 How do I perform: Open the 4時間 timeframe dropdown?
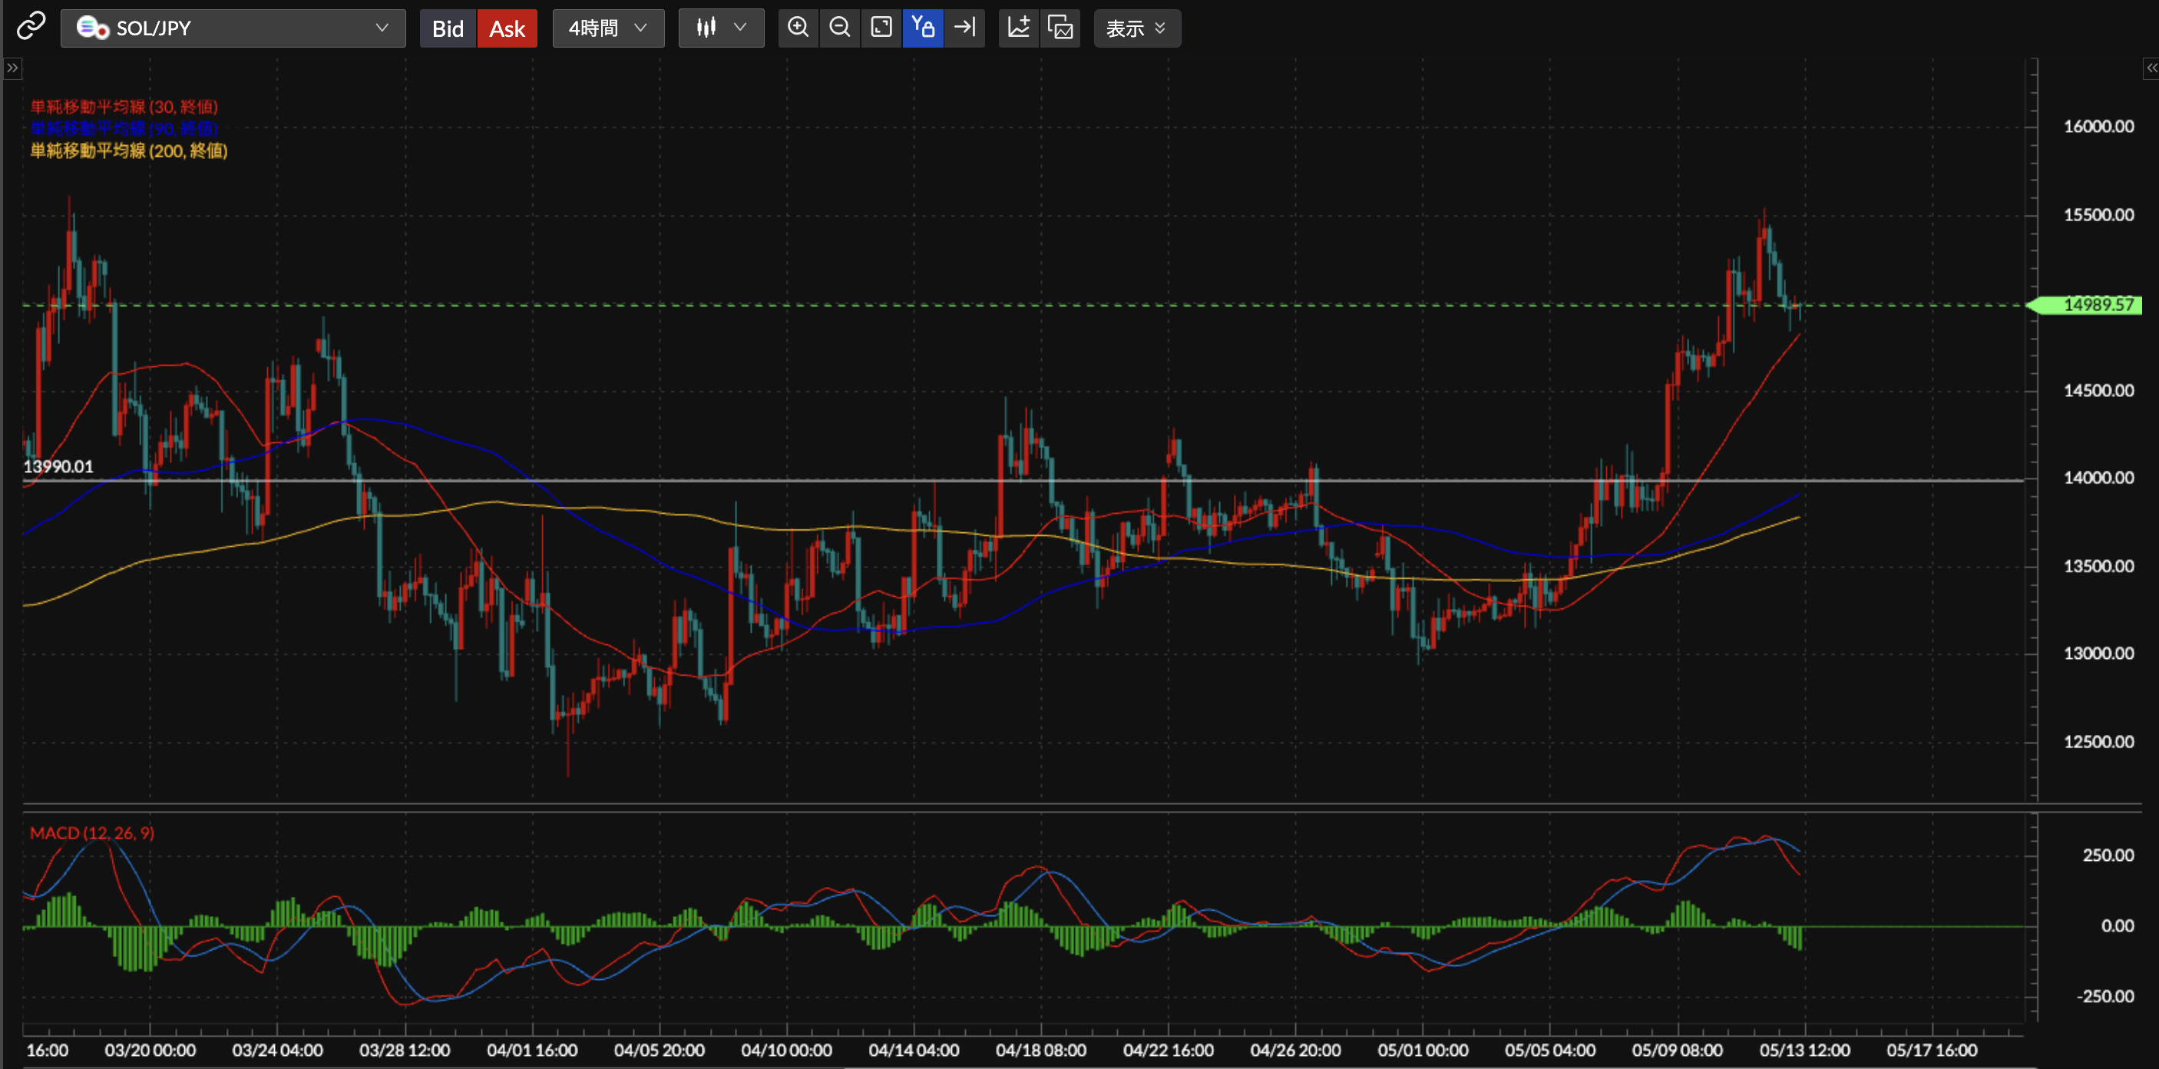[609, 28]
